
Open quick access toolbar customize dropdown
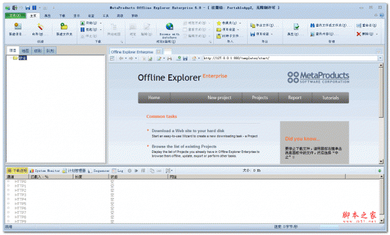pos(53,8)
